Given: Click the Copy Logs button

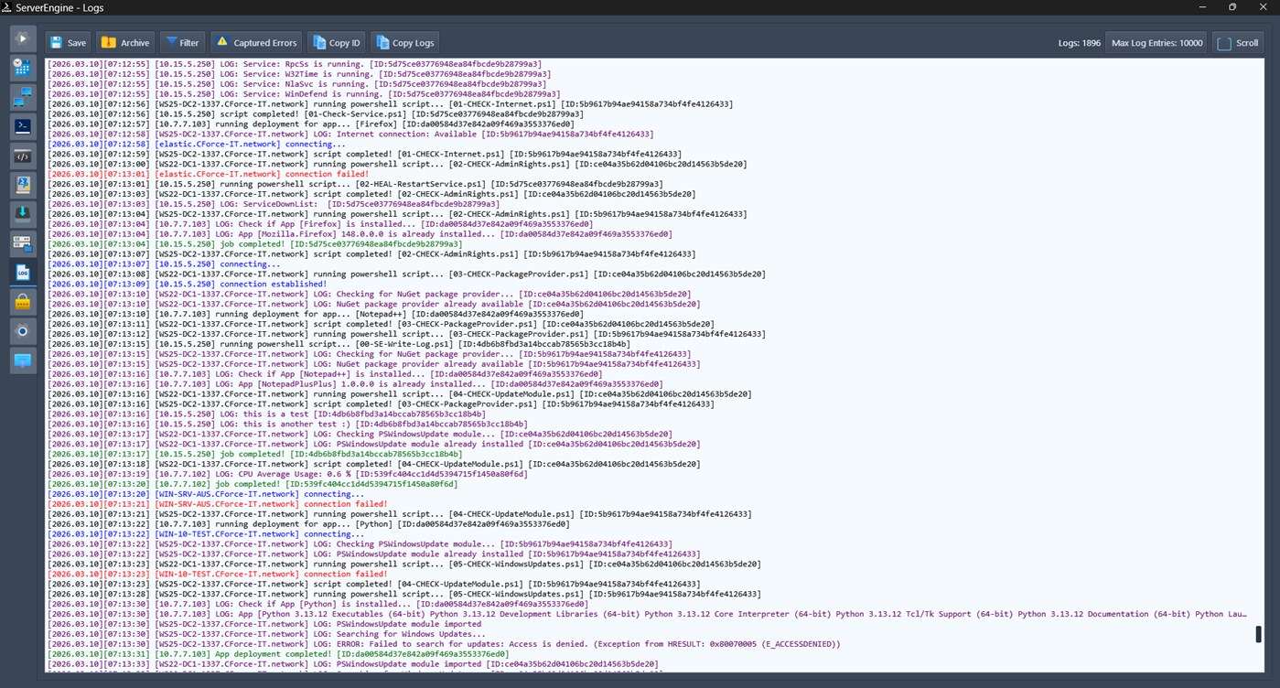Looking at the screenshot, I should 404,42.
